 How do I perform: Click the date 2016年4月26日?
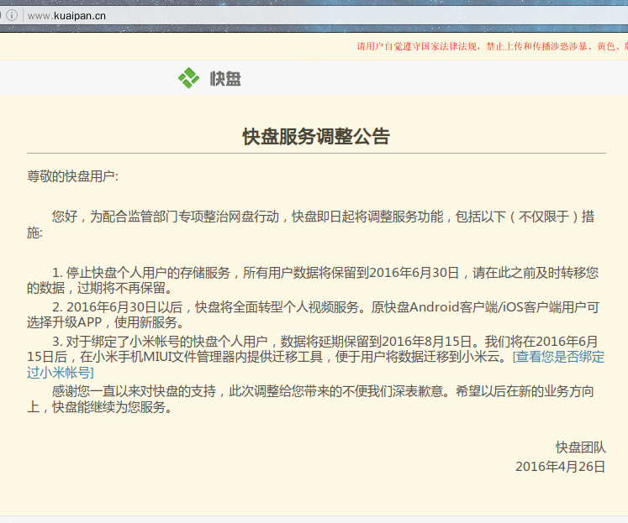pos(560,467)
